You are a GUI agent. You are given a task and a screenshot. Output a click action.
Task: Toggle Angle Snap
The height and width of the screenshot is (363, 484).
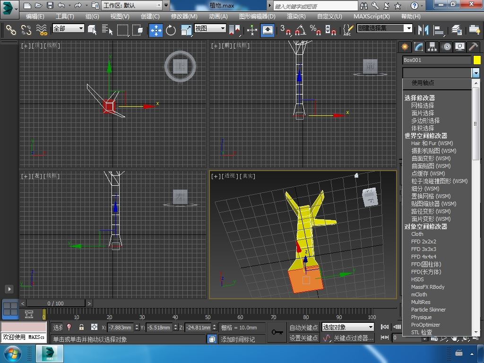click(x=301, y=30)
